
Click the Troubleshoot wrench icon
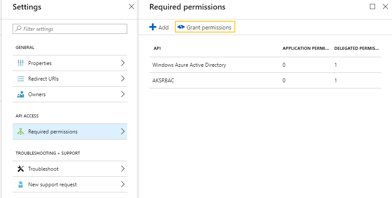(20, 169)
